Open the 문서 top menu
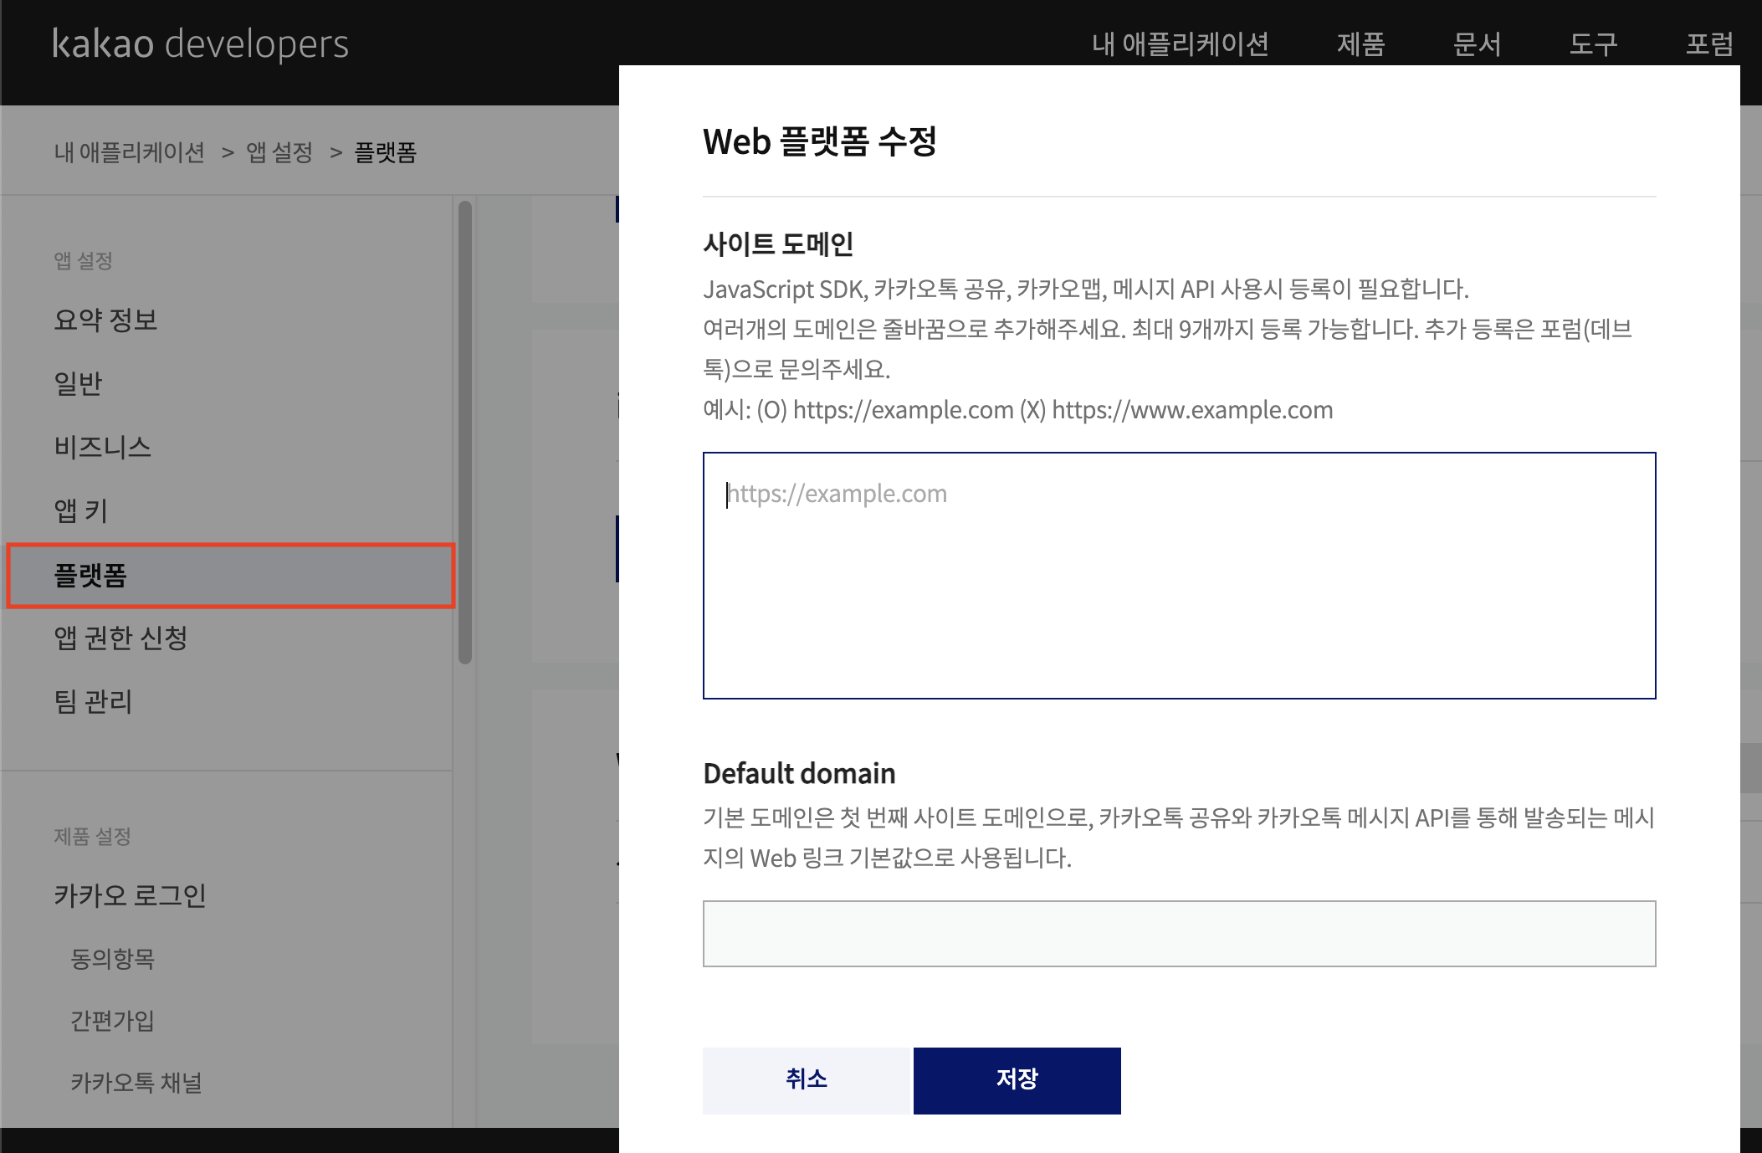The width and height of the screenshot is (1762, 1153). (x=1477, y=44)
